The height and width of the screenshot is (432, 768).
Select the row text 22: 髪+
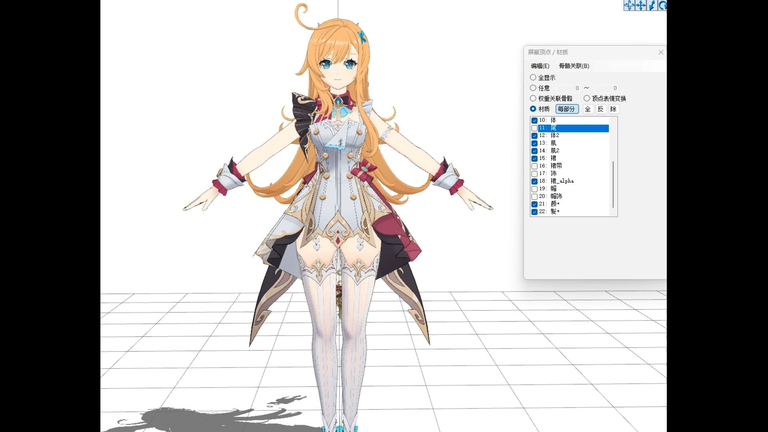[x=549, y=212]
